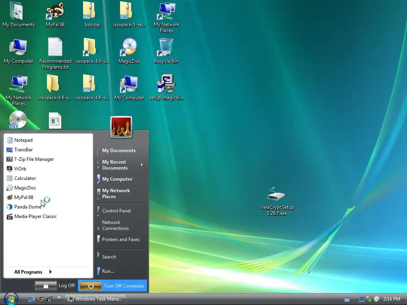Click the Log Off lock button
The image size is (407, 305).
point(46,286)
